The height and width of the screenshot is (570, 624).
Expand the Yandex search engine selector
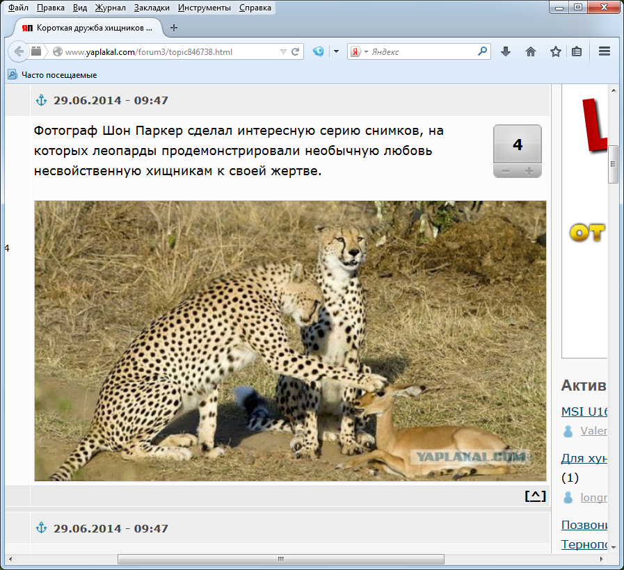coord(358,51)
